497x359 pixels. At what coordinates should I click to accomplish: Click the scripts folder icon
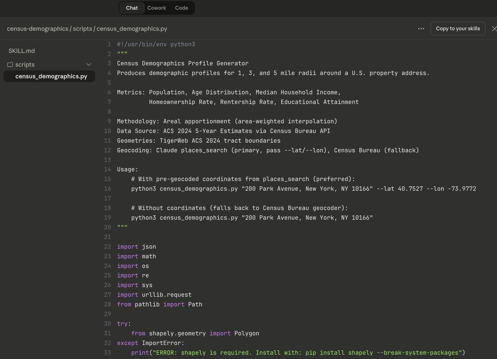[10, 65]
